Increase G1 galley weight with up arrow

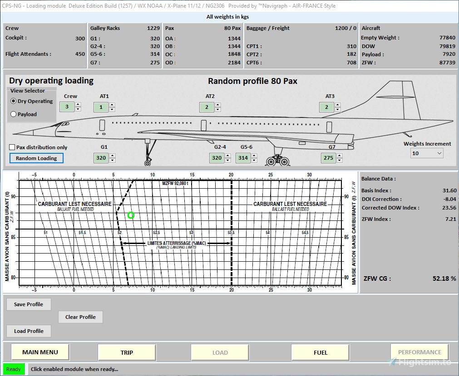(x=113, y=155)
